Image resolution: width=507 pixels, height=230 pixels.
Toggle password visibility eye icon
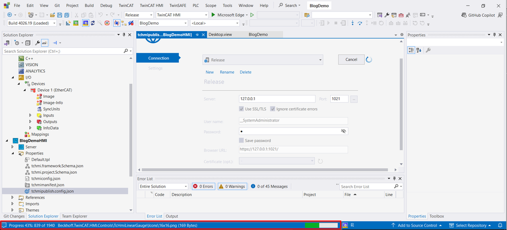344,131
